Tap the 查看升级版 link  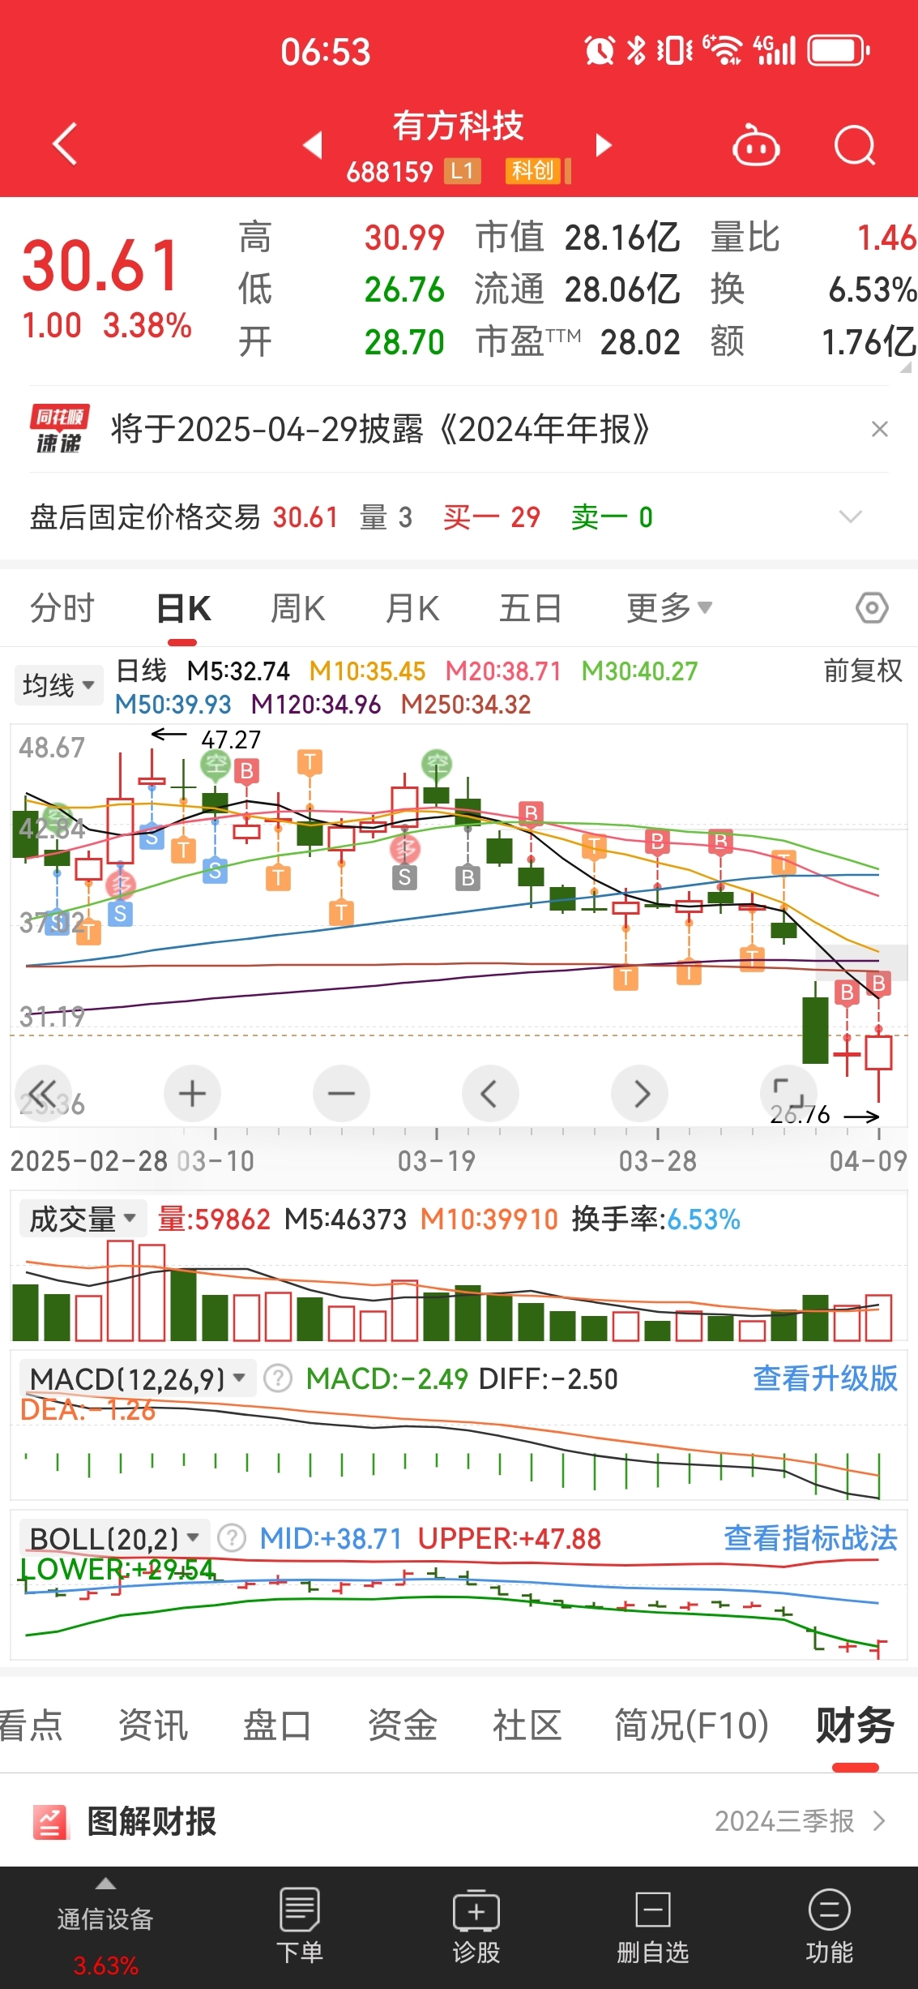point(825,1378)
